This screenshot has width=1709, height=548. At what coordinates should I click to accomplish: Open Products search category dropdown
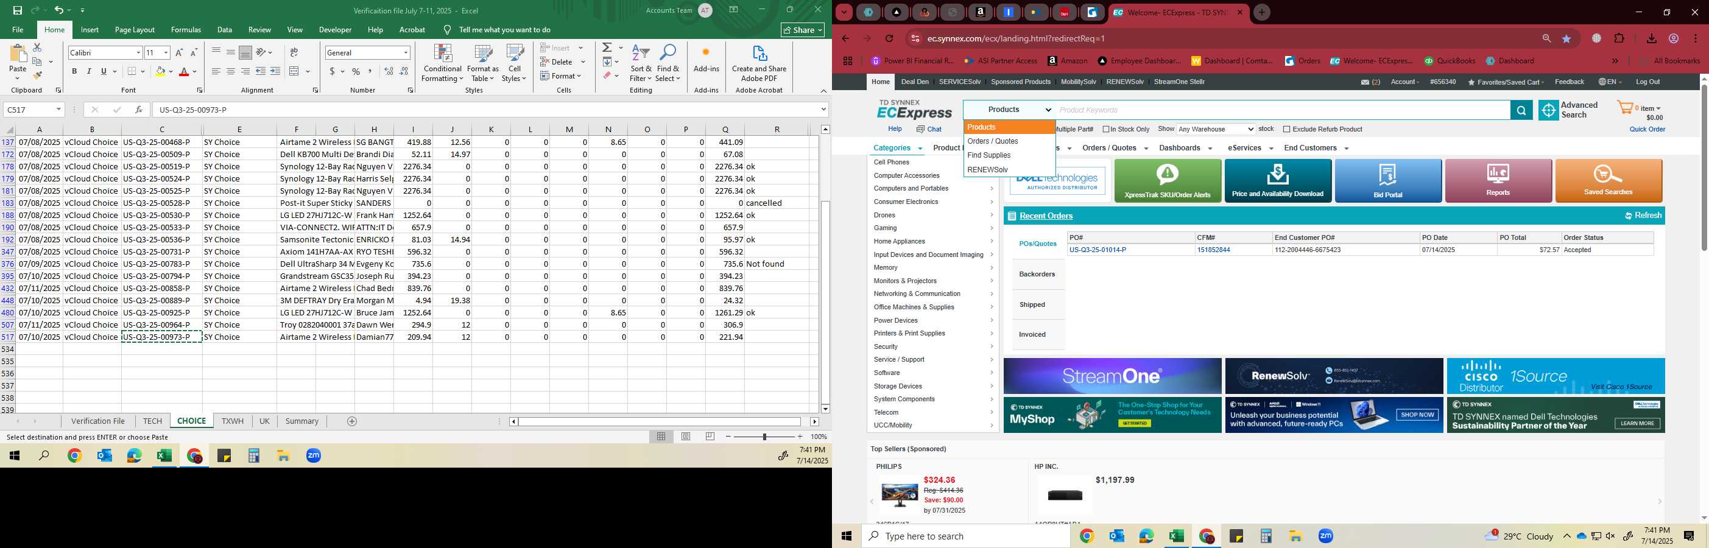pyautogui.click(x=1009, y=110)
